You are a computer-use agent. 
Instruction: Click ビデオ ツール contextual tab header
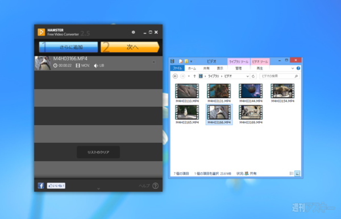(x=260, y=62)
